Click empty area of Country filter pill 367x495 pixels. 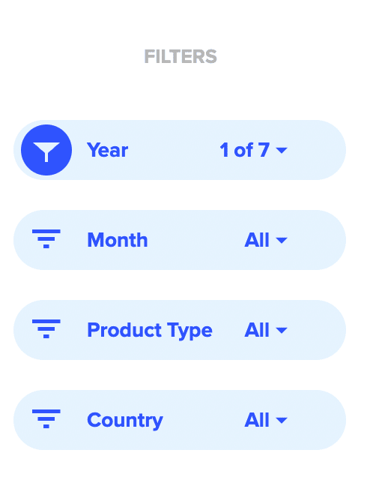point(204,420)
